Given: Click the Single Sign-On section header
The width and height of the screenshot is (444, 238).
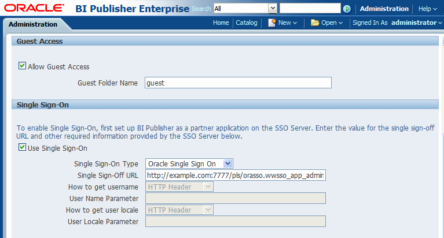Looking at the screenshot, I should [x=225, y=105].
